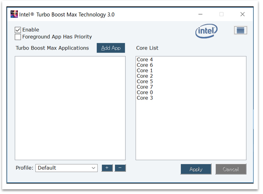
Task: Click the Turbo Boost app title icon
Action: coord(14,14)
